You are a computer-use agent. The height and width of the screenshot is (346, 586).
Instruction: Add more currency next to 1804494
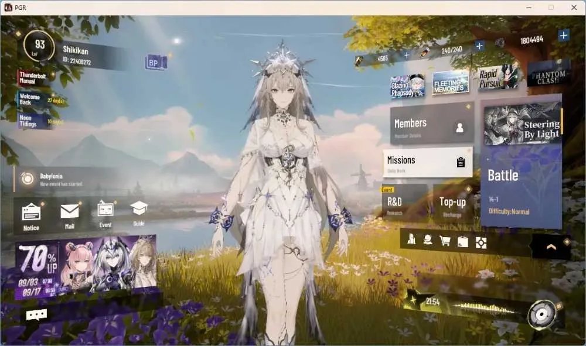(x=564, y=36)
